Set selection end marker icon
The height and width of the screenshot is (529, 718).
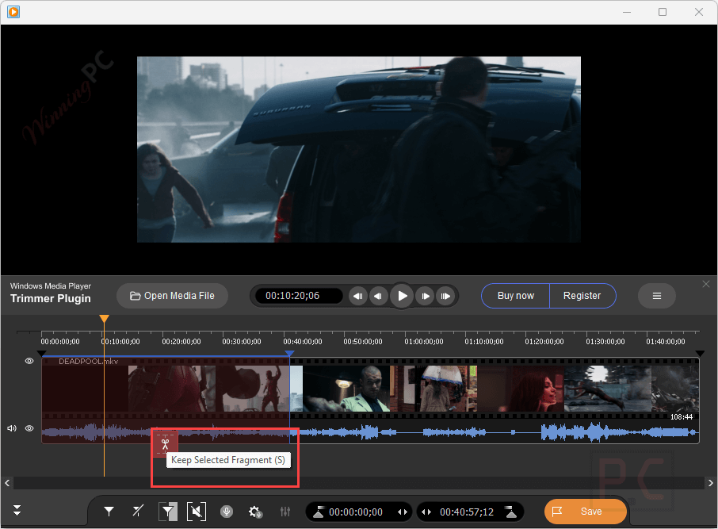tap(510, 512)
